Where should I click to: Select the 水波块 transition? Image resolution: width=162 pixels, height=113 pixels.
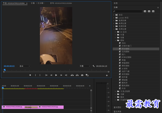(125, 69)
